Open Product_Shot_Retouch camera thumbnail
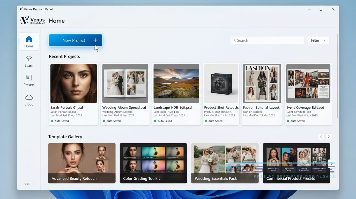The image size is (356, 199). [221, 83]
